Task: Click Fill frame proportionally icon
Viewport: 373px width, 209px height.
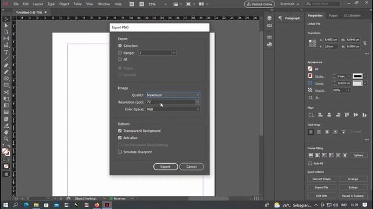Action: pos(311,156)
